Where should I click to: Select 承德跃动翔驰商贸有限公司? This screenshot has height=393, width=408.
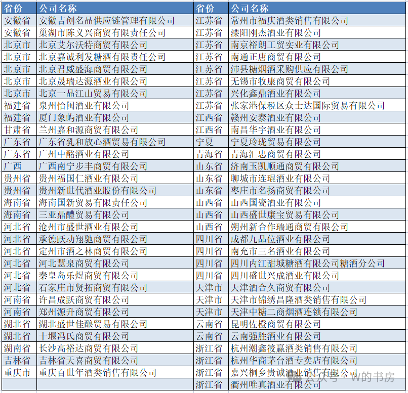coord(115,239)
